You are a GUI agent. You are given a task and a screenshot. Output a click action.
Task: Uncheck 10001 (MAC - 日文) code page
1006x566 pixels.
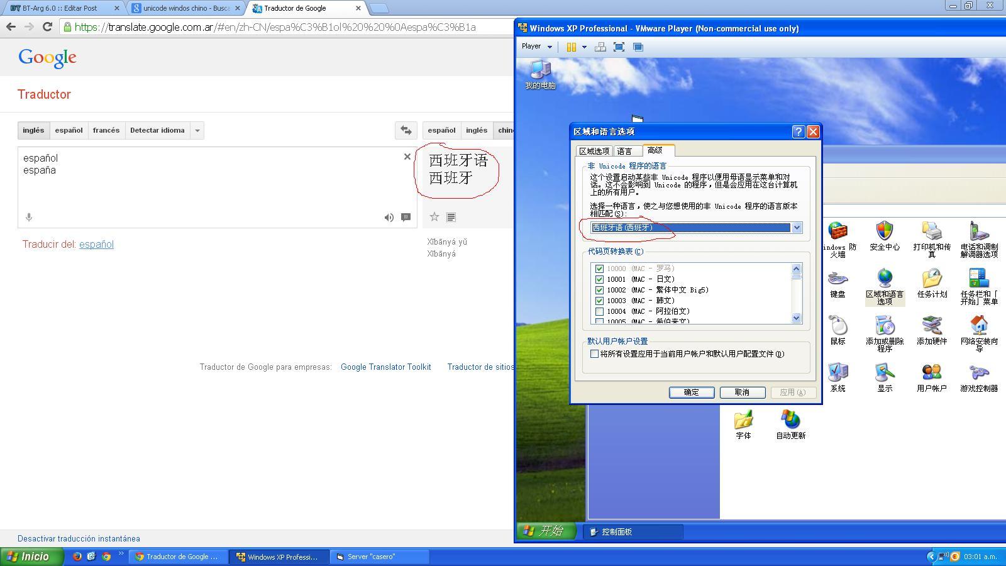[x=599, y=279]
